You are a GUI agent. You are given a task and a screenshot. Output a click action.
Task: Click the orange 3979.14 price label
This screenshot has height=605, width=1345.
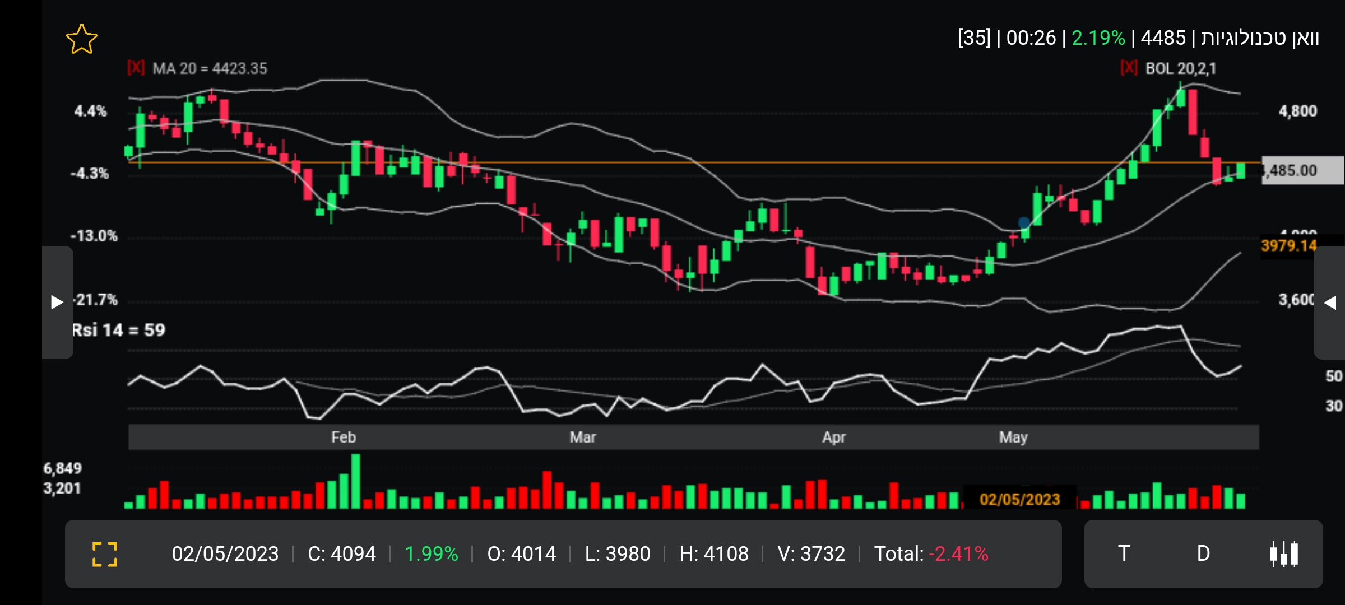[x=1288, y=245]
